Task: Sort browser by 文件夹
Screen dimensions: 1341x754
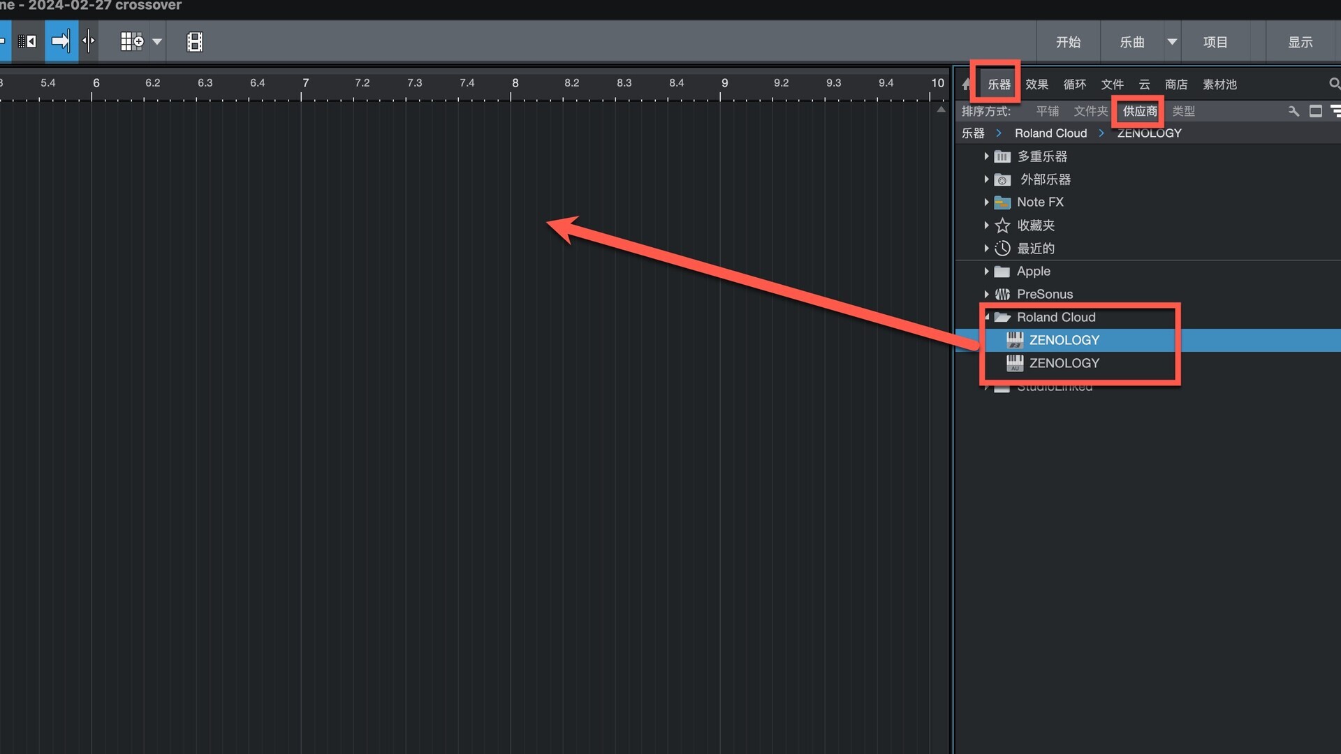Action: (1090, 111)
